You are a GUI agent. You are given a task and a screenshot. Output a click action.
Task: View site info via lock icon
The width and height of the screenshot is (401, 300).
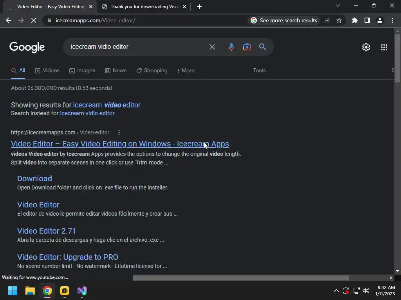pos(49,20)
